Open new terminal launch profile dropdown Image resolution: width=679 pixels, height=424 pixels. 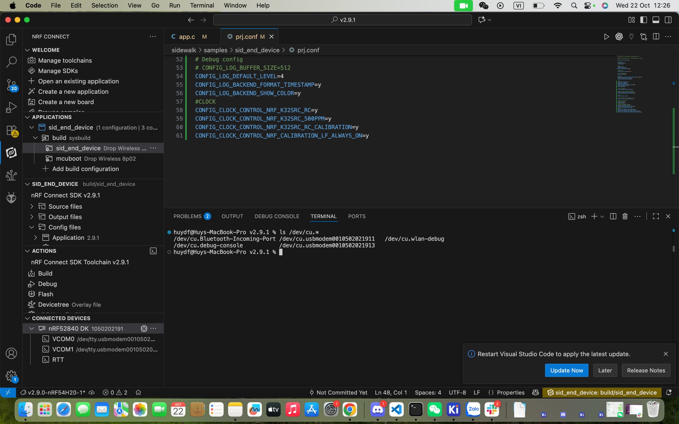[x=602, y=216]
